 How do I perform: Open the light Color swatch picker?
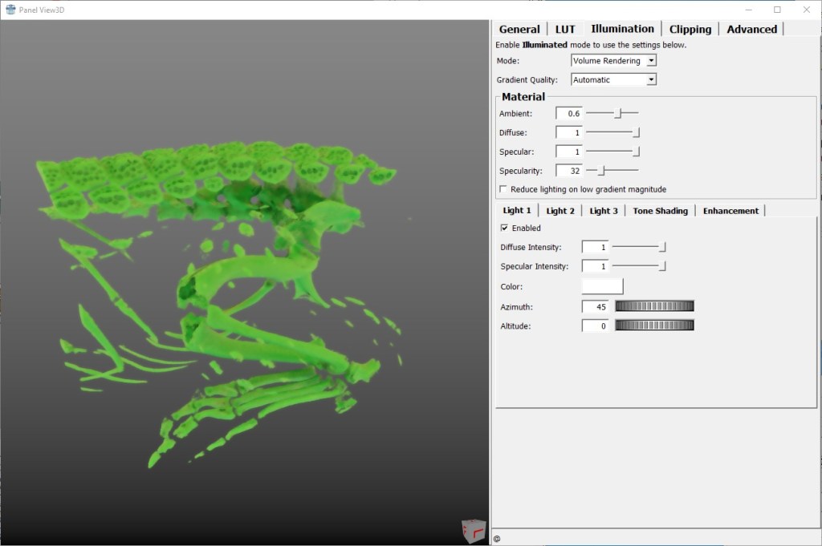point(602,286)
